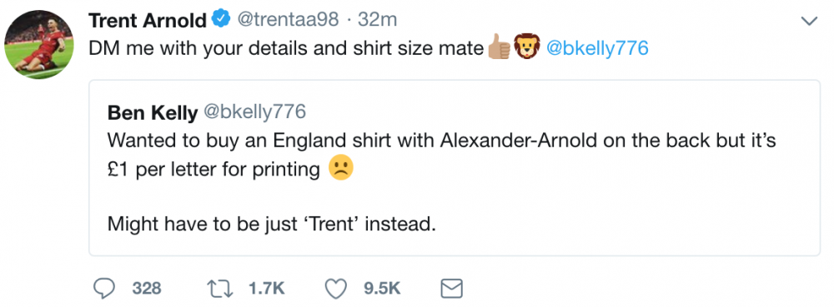Open the quoted tweet about England shirt

click(x=455, y=168)
